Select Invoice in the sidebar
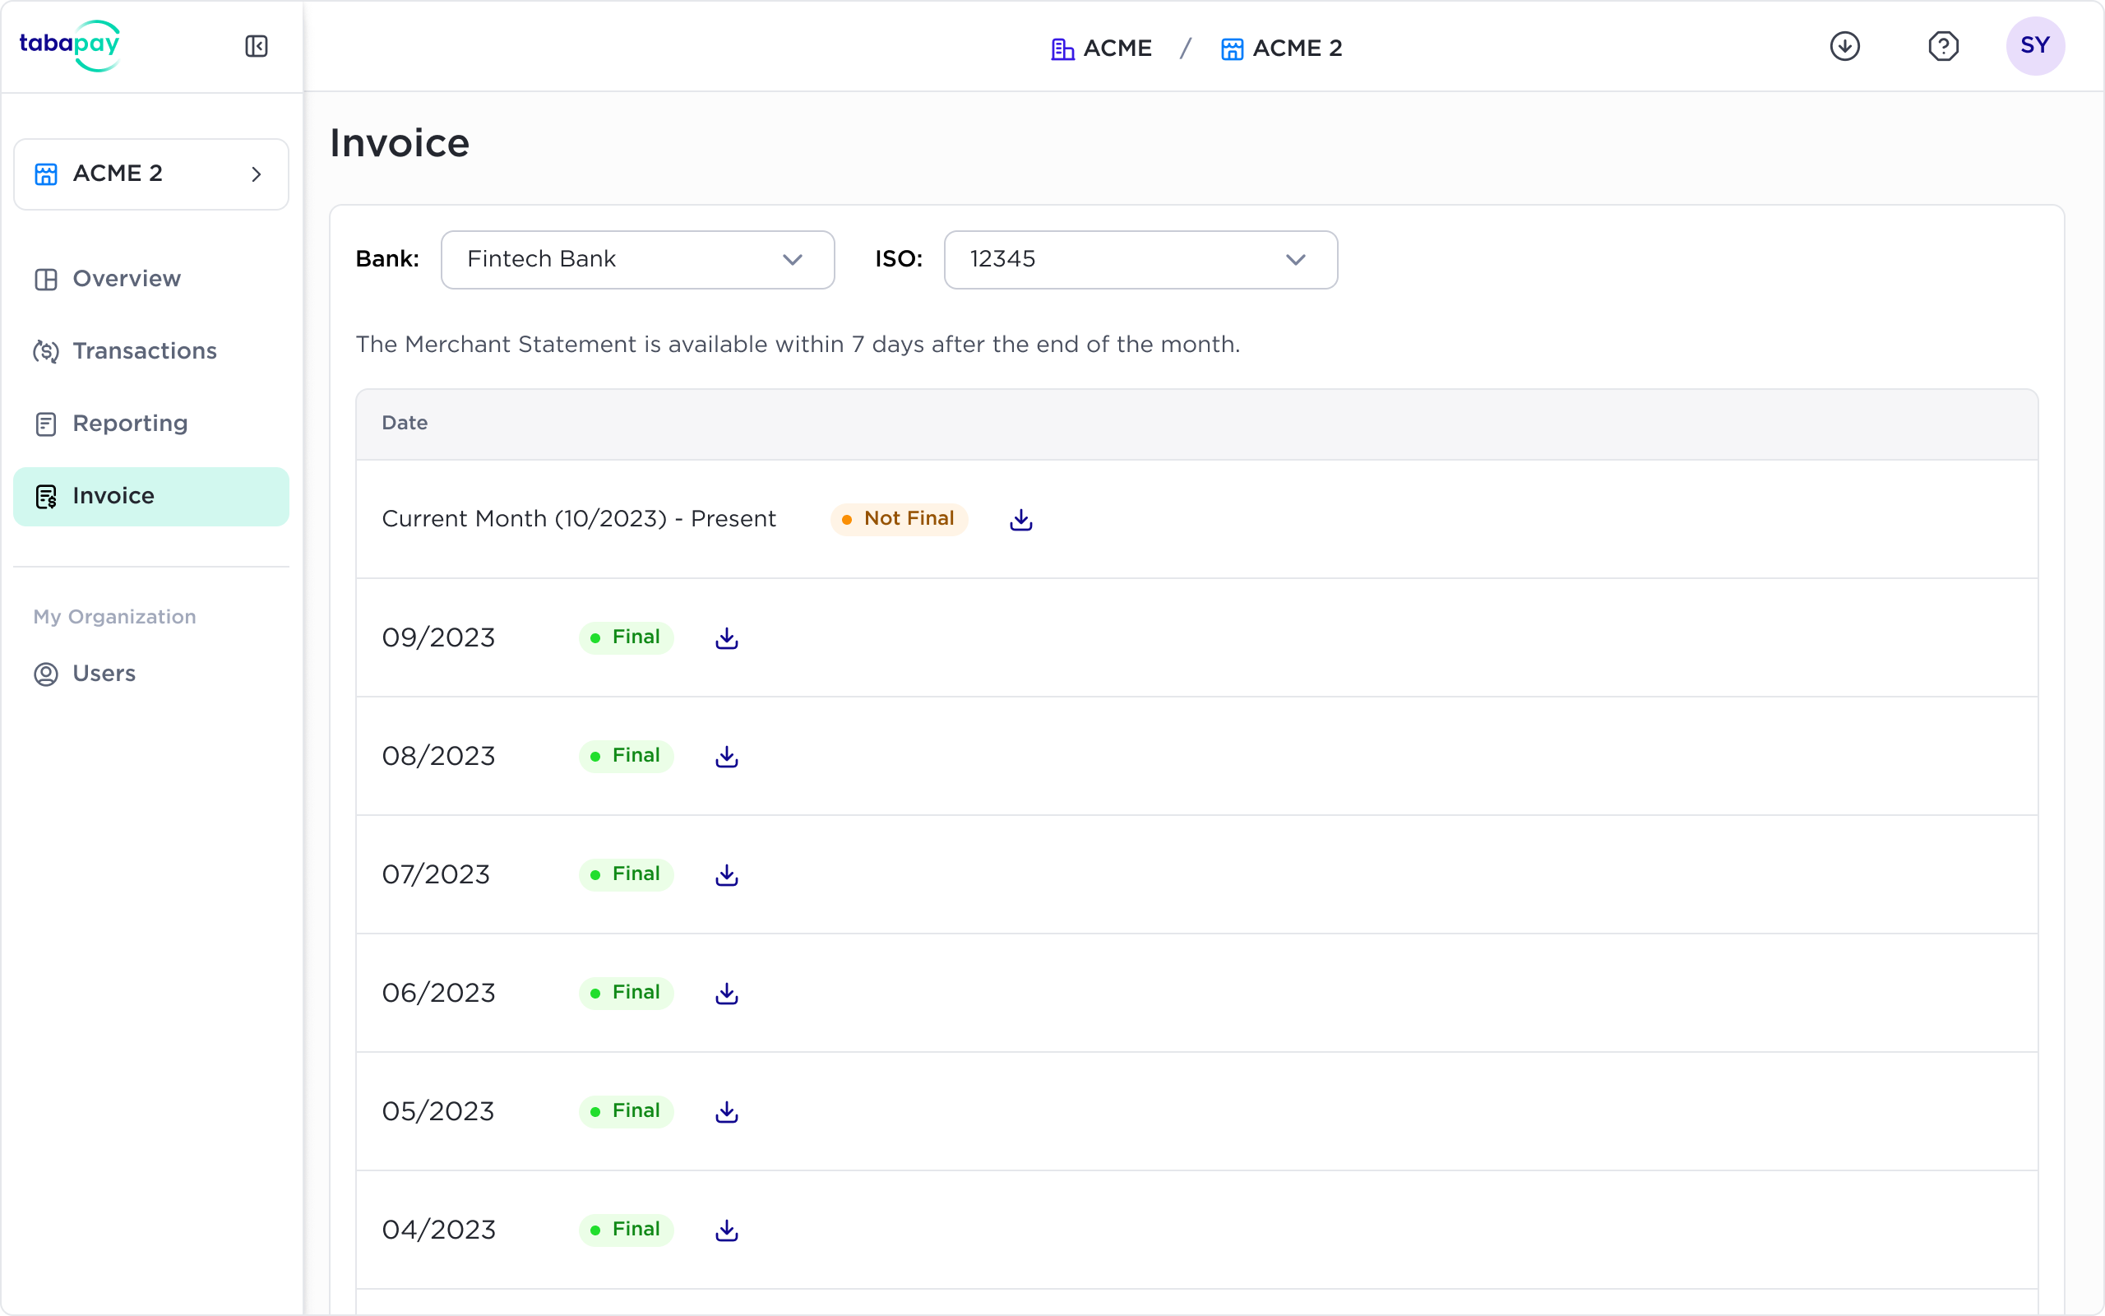Image resolution: width=2105 pixels, height=1316 pixels. pyautogui.click(x=151, y=496)
